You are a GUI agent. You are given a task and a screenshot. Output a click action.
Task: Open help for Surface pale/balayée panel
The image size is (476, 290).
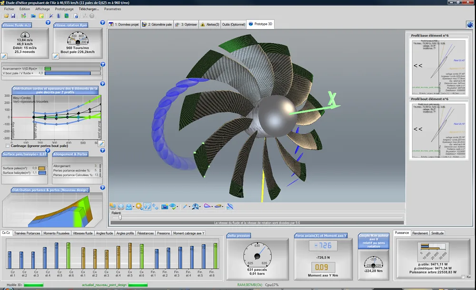[48, 150]
